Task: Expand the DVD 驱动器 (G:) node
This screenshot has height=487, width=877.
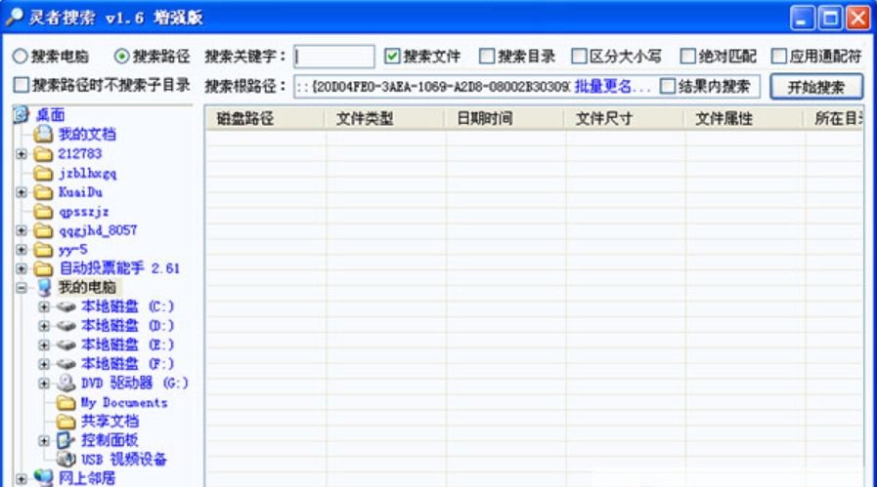Action: click(x=44, y=384)
